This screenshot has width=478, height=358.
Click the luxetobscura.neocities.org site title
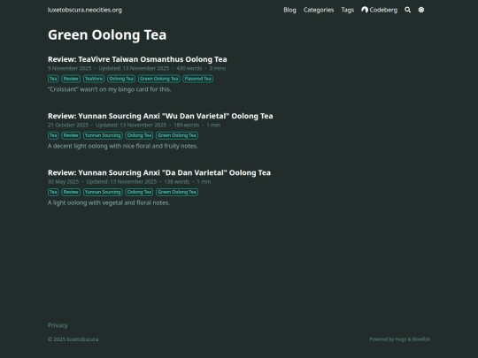[85, 10]
